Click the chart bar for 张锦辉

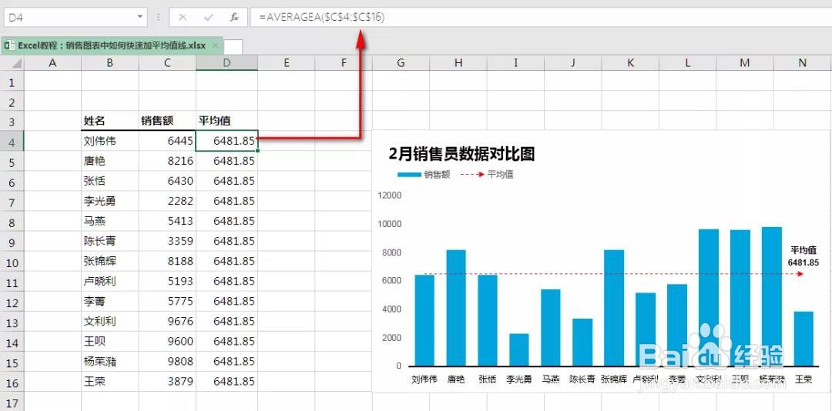coord(614,308)
